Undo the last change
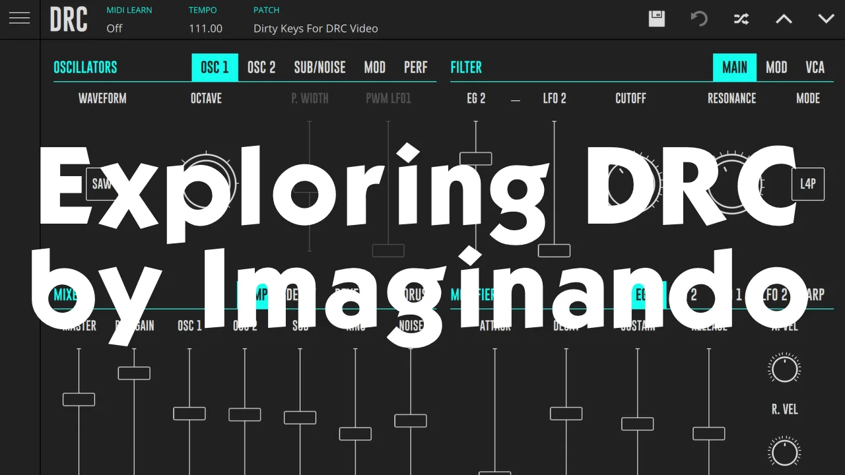The image size is (845, 475). point(699,18)
